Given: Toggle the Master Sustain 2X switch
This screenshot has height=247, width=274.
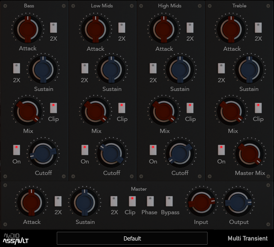Looking at the screenshot, I should pyautogui.click(x=114, y=201).
